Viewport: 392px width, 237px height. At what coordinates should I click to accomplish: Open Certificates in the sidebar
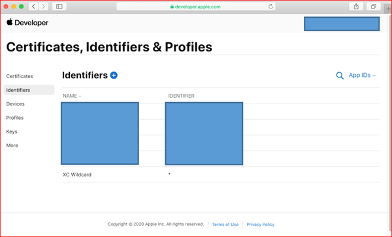[20, 76]
